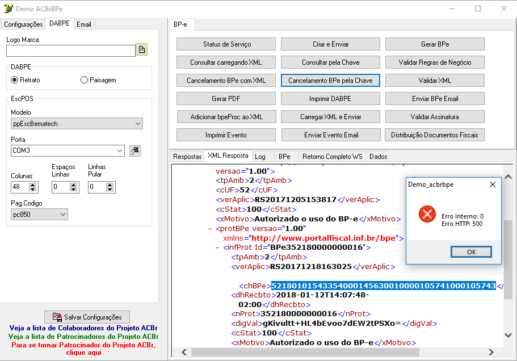Image resolution: width=517 pixels, height=361 pixels.
Task: Click the Gerar PDF button
Action: coord(226,99)
